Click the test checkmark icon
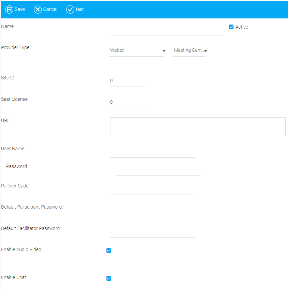The image size is (288, 290). (70, 10)
